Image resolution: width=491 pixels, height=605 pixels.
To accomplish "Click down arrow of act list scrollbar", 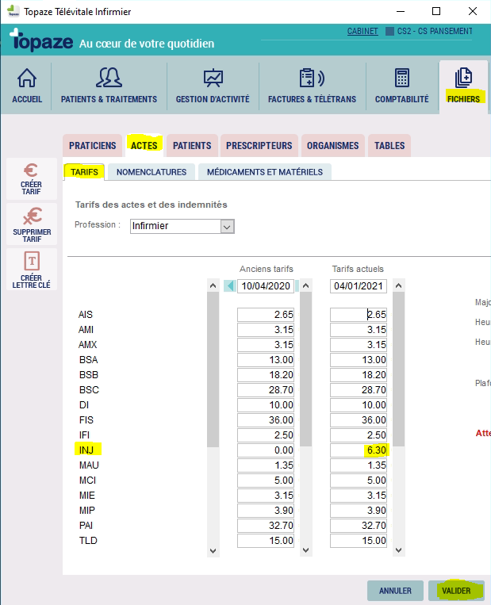I will (x=213, y=550).
